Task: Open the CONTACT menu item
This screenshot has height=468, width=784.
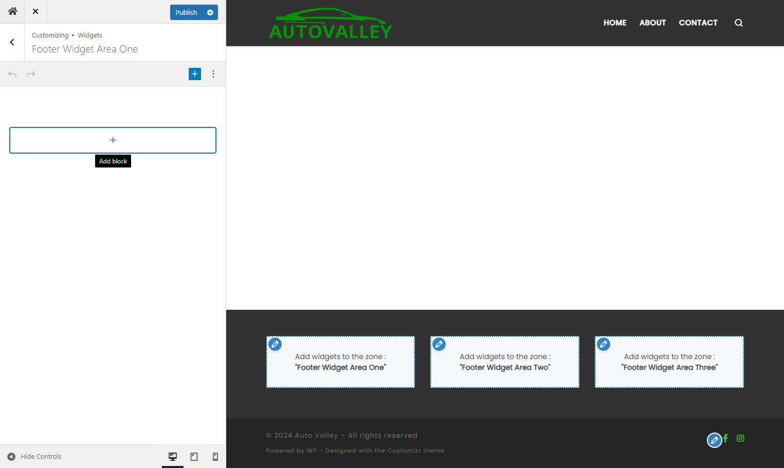Action: (698, 23)
